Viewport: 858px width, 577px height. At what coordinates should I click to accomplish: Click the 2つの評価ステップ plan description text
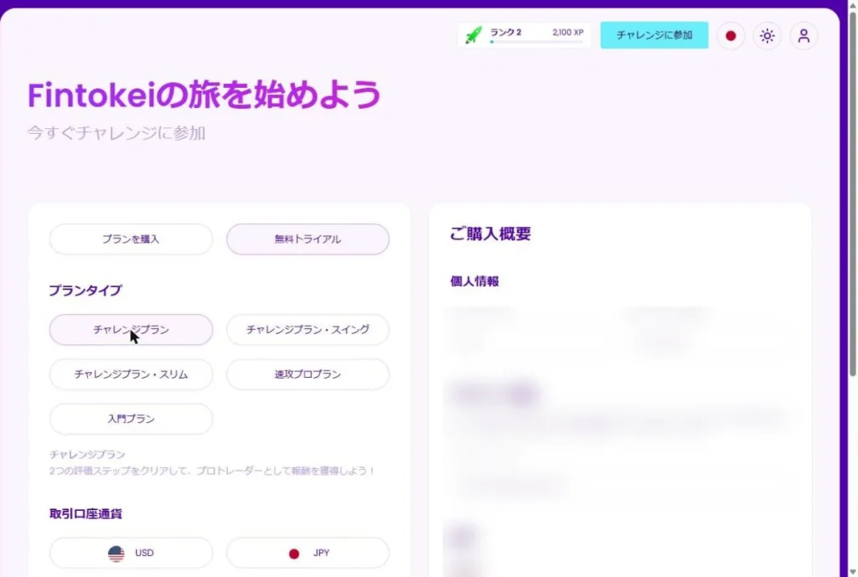click(212, 471)
